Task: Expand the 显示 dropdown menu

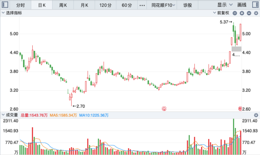Action: [x=225, y=5]
